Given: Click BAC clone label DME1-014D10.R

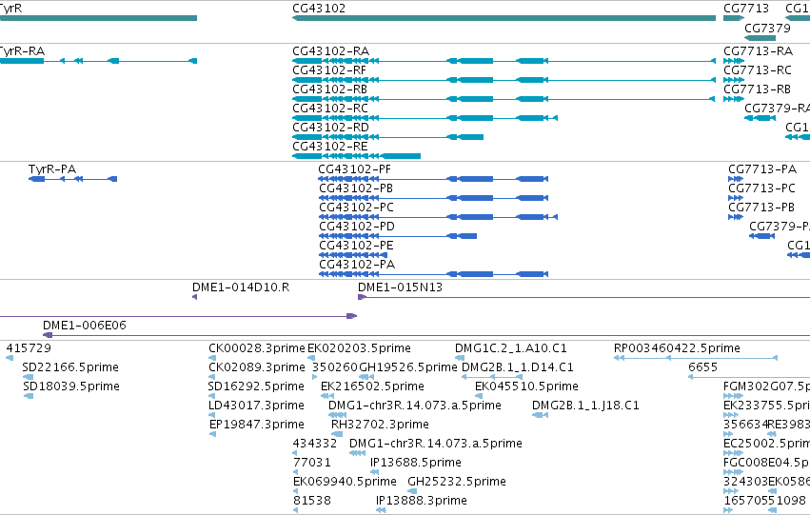Looking at the screenshot, I should [x=241, y=287].
